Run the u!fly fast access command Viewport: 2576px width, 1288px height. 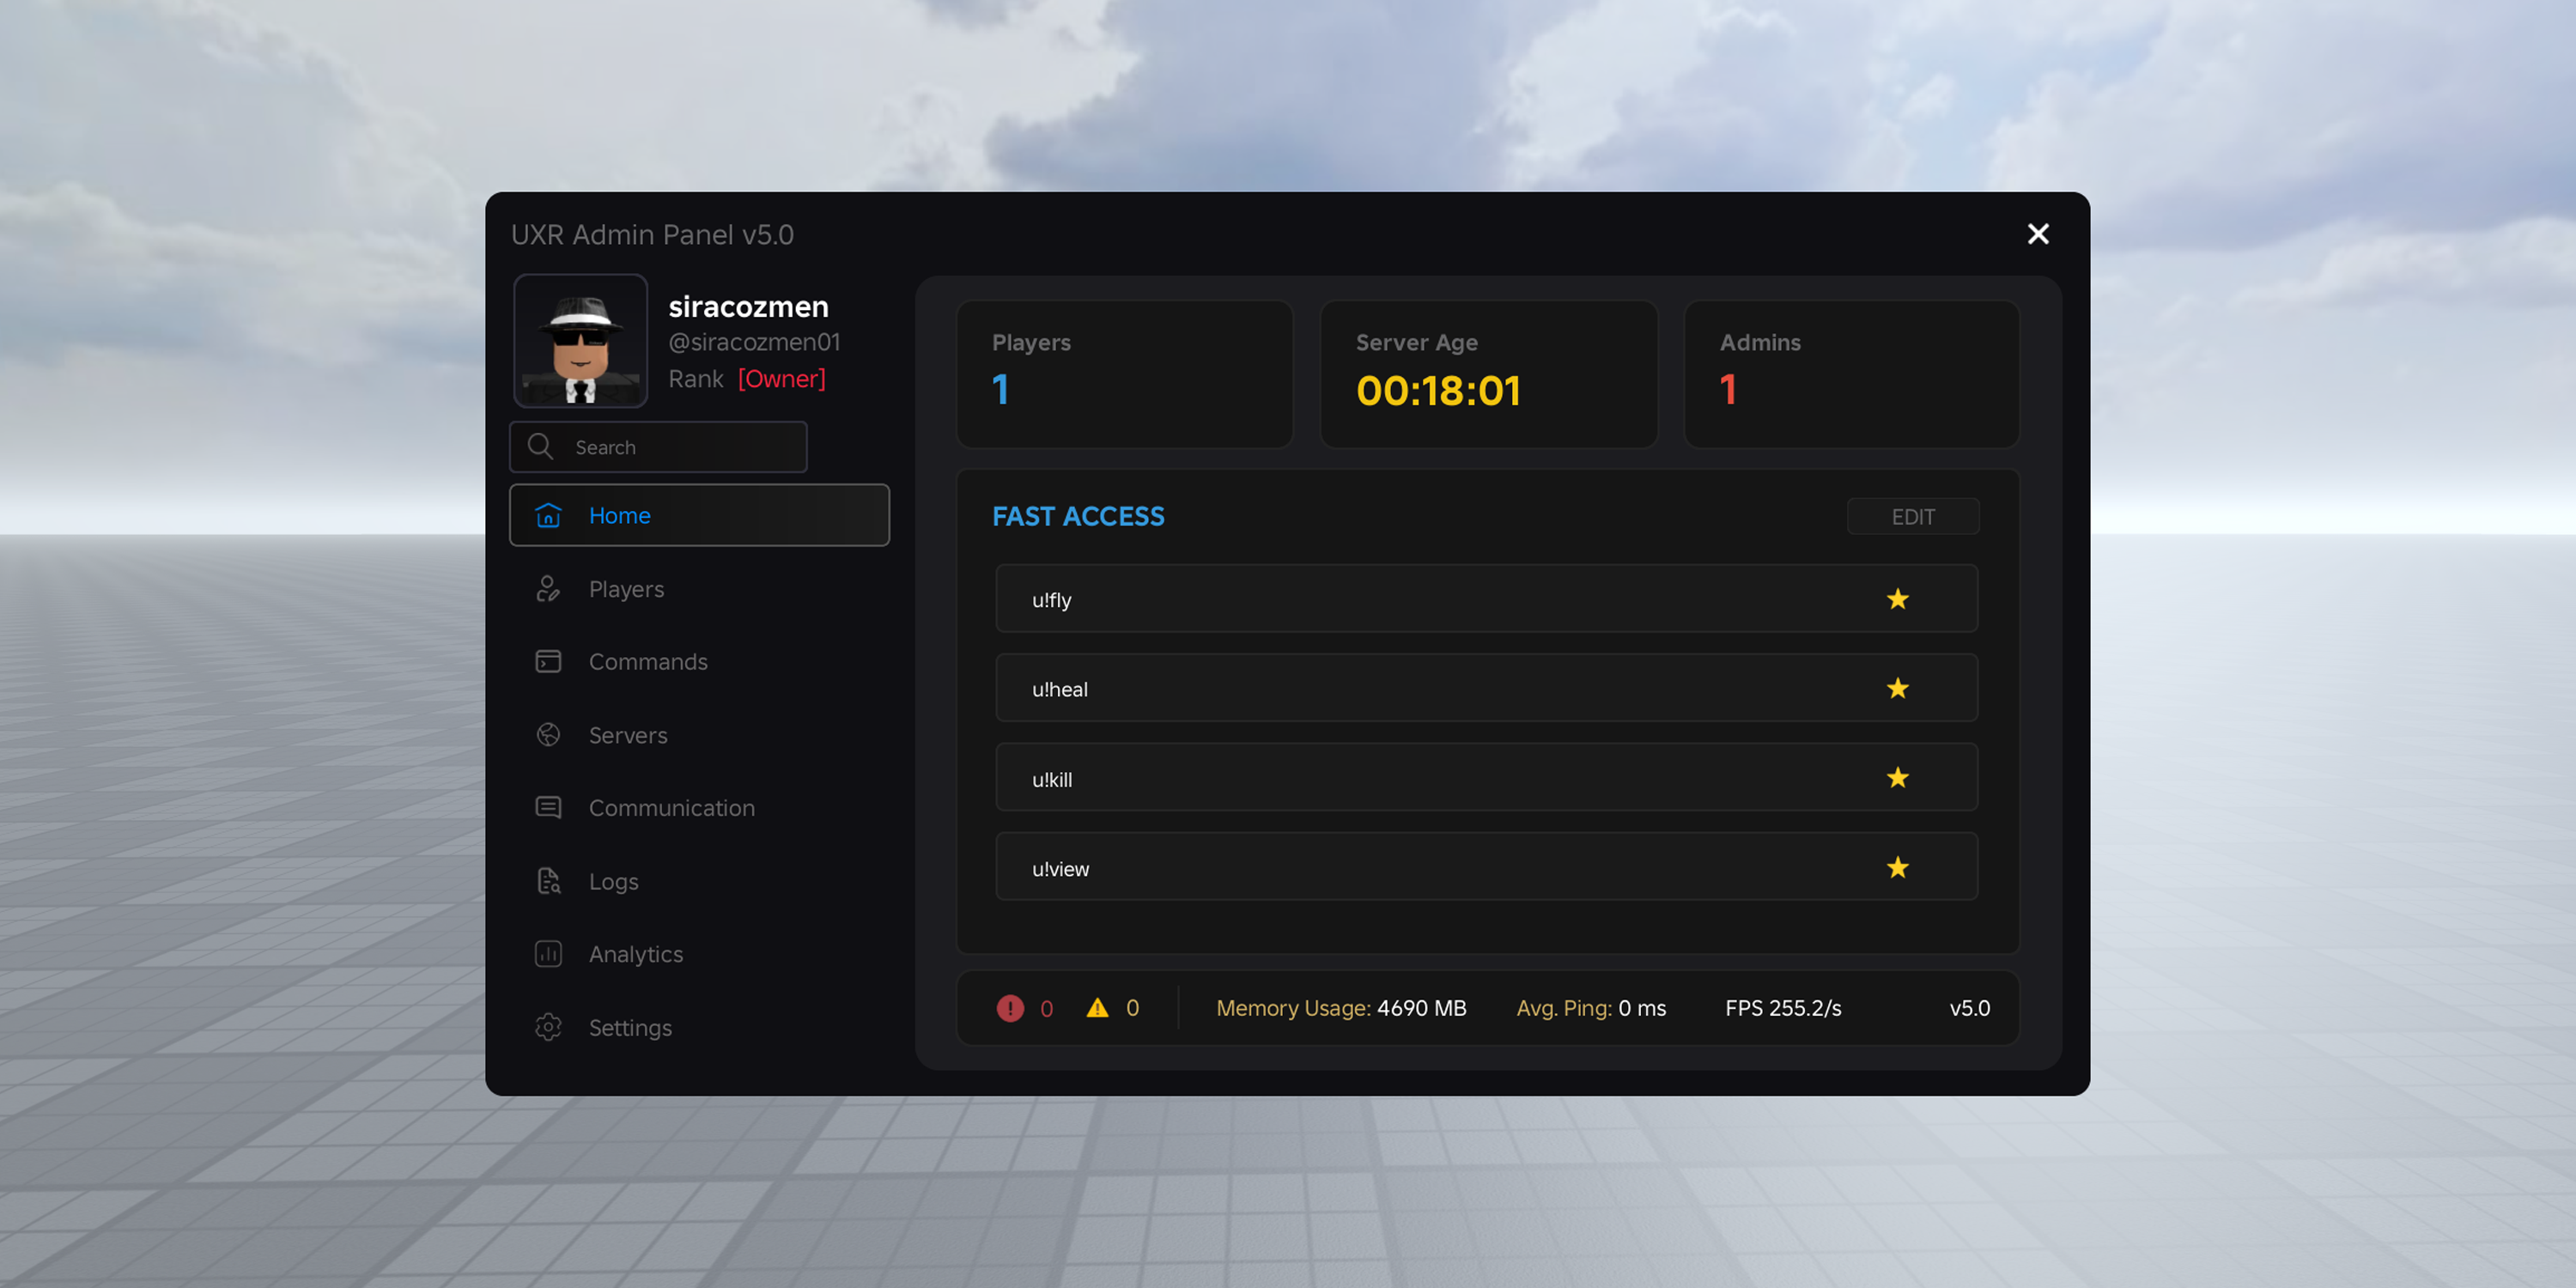click(x=1486, y=599)
